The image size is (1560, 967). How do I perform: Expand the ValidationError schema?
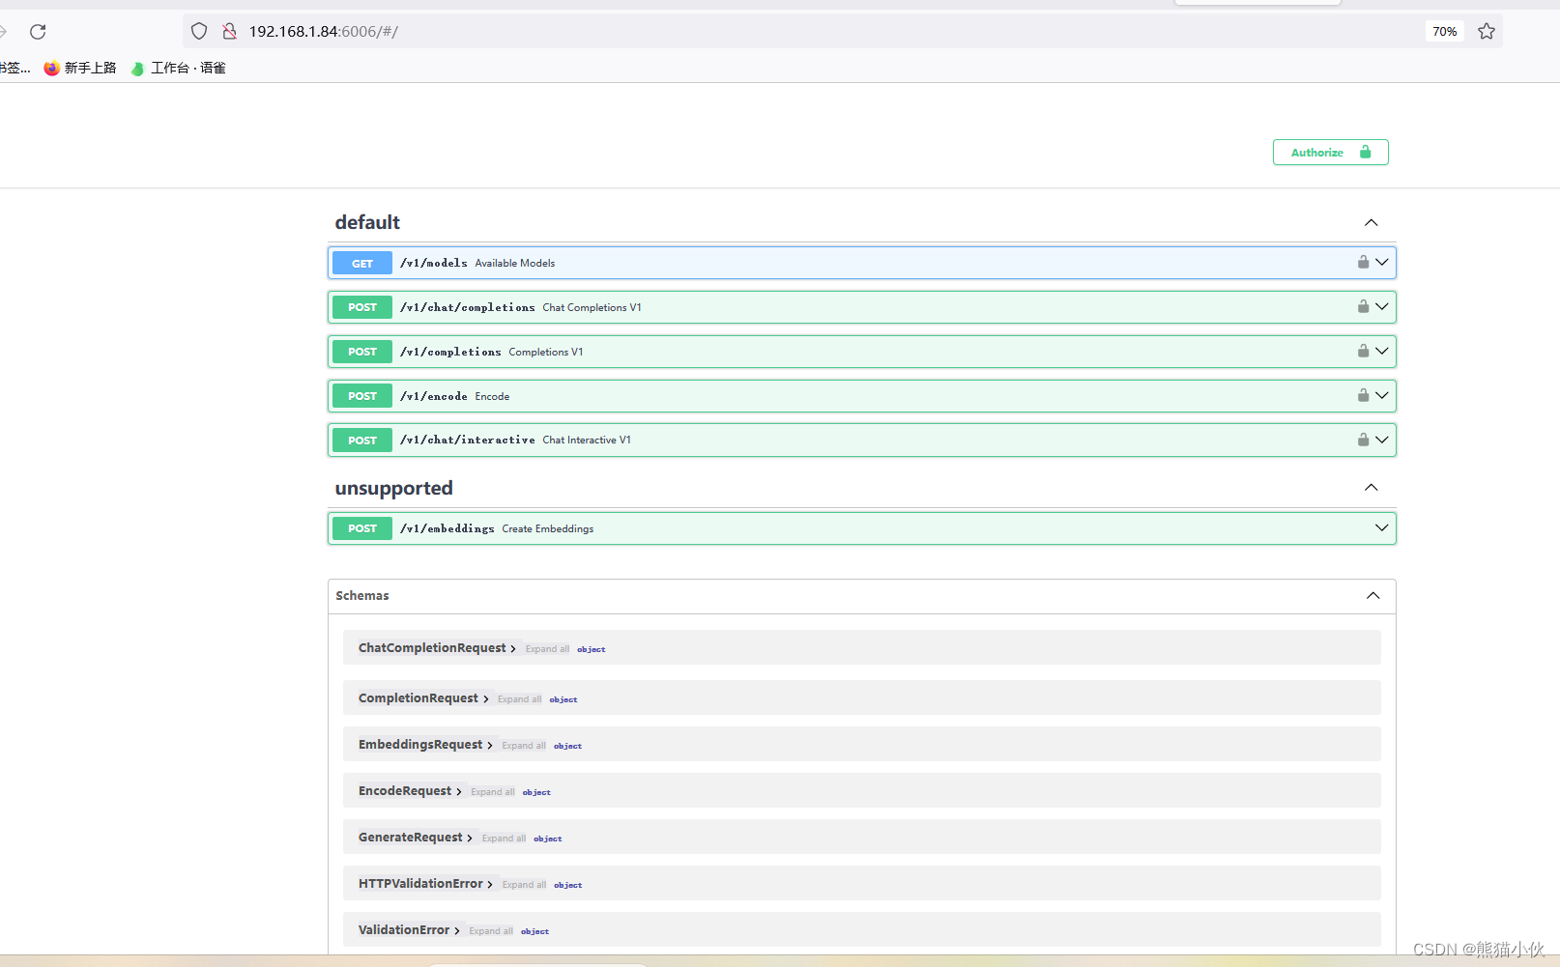(x=409, y=930)
